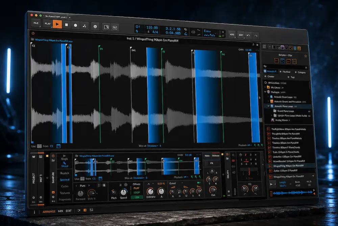338x226 pixels.
Task: Toggle sampler power button in expanded view
Action: pyautogui.click(x=33, y=33)
